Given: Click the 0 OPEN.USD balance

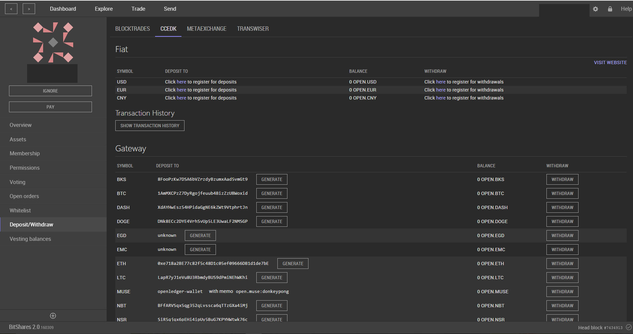Looking at the screenshot, I should 363,82.
